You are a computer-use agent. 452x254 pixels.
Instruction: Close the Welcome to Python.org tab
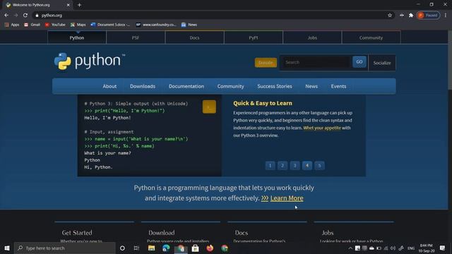coord(69,5)
